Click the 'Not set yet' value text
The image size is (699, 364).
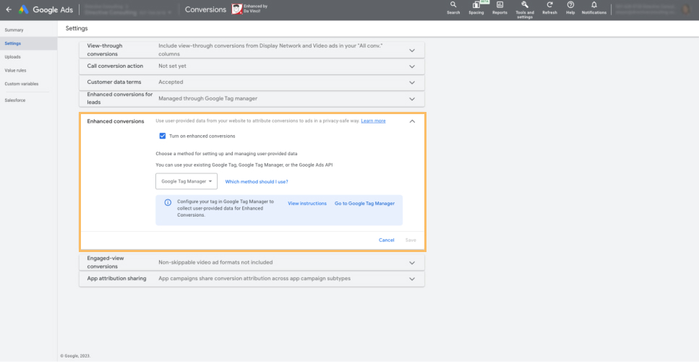(x=173, y=66)
